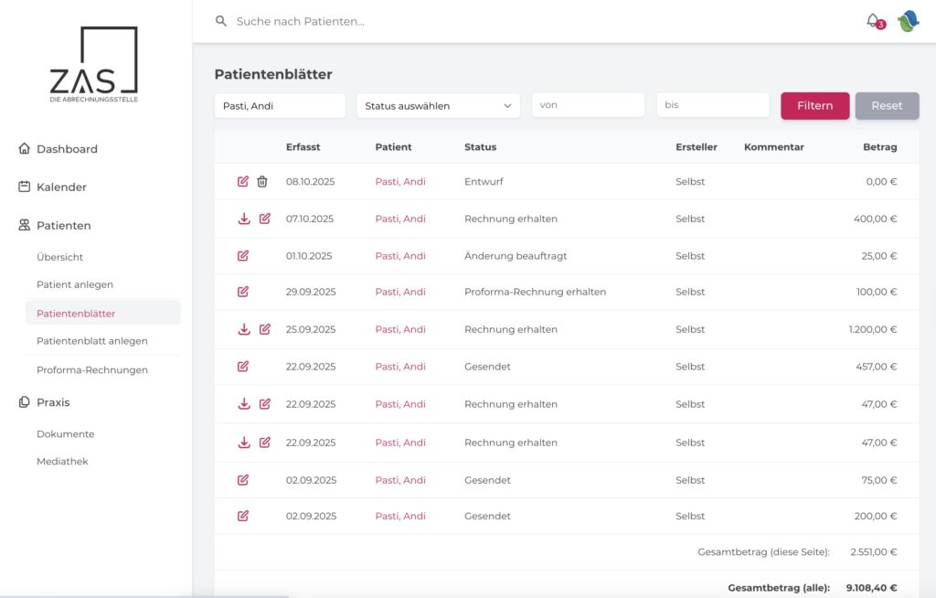Click the Reset button
The height and width of the screenshot is (598, 936).
(886, 106)
